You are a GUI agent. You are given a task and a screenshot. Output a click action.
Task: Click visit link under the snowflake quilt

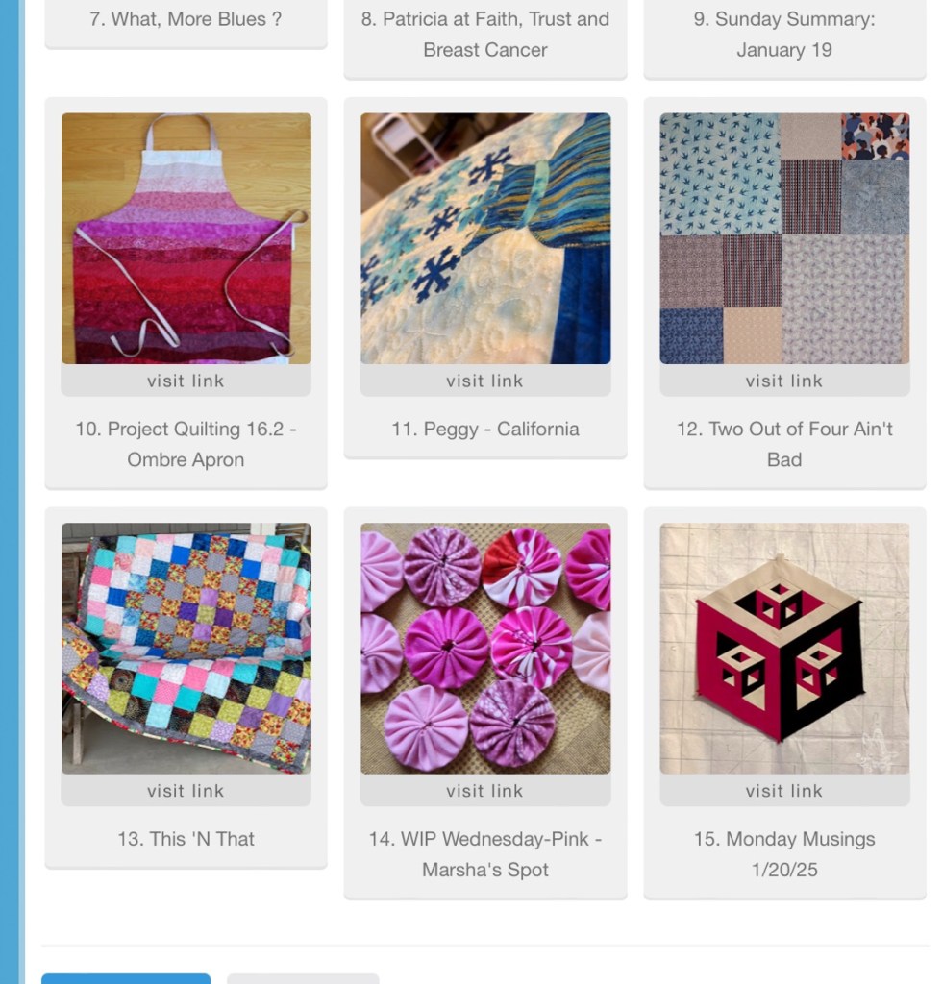[x=485, y=381]
